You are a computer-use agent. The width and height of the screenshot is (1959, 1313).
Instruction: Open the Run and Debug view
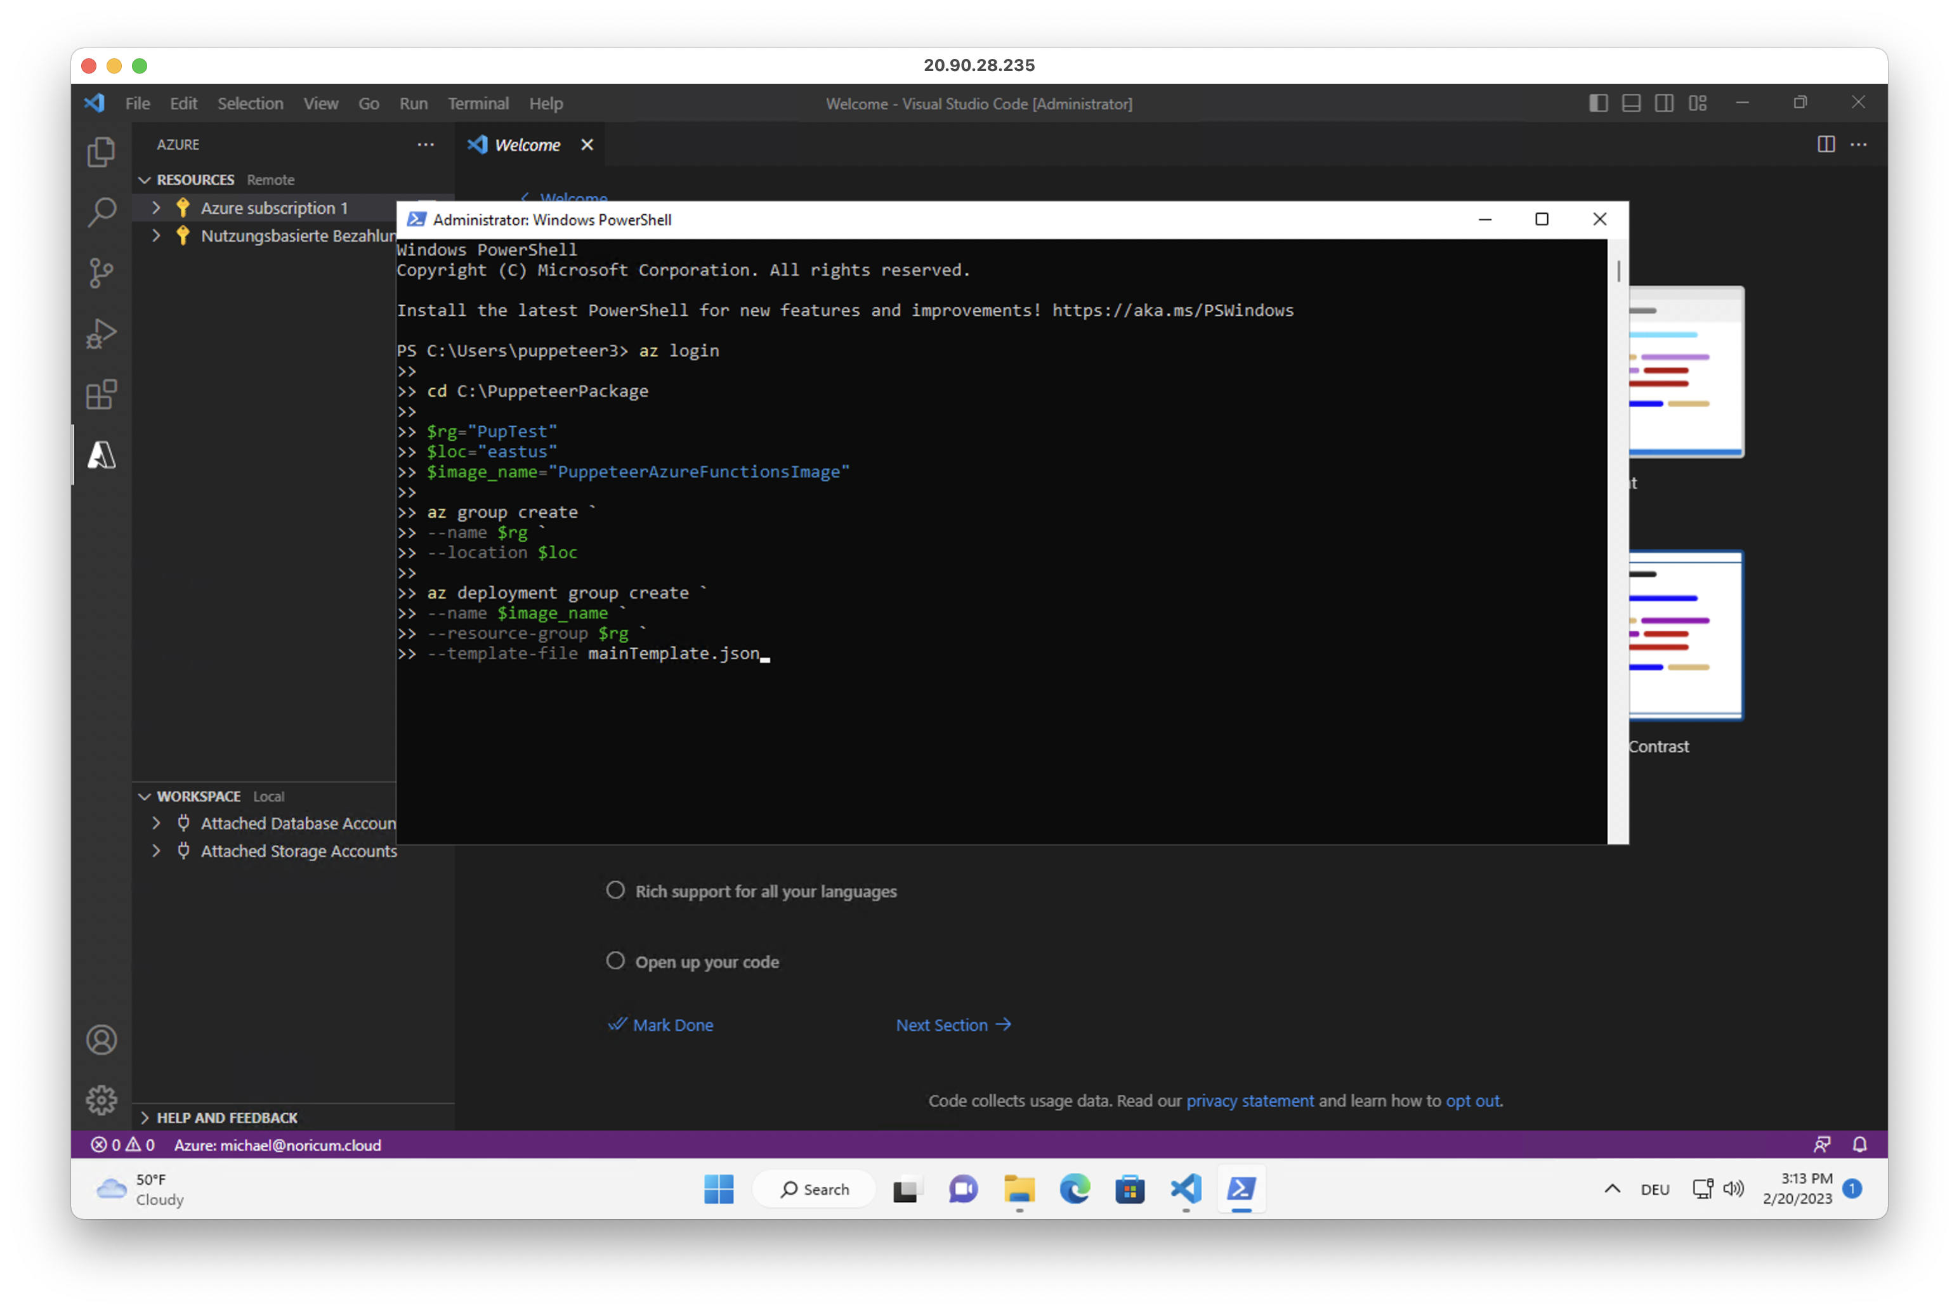pyautogui.click(x=102, y=333)
